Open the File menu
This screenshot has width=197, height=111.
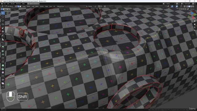point(5,4)
